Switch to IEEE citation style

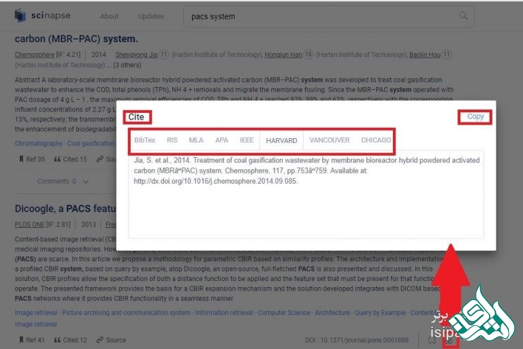coord(247,140)
